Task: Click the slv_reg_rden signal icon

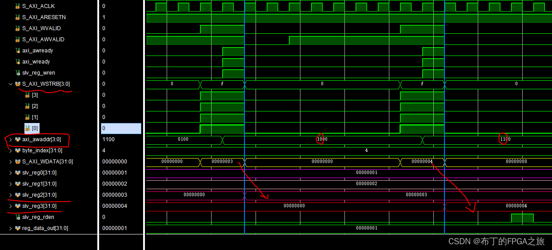Action: [x=18, y=217]
